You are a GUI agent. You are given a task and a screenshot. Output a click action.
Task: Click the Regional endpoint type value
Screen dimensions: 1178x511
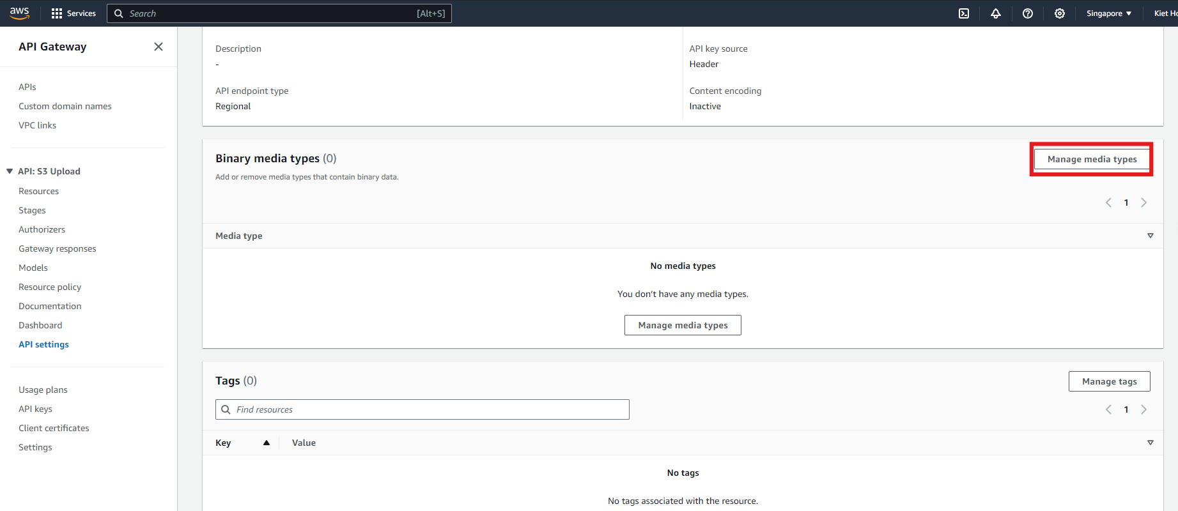pos(233,106)
